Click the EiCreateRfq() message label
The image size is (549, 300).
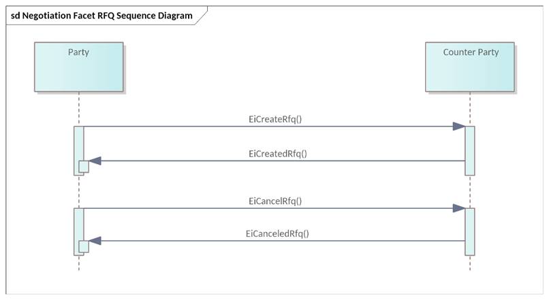274,118
